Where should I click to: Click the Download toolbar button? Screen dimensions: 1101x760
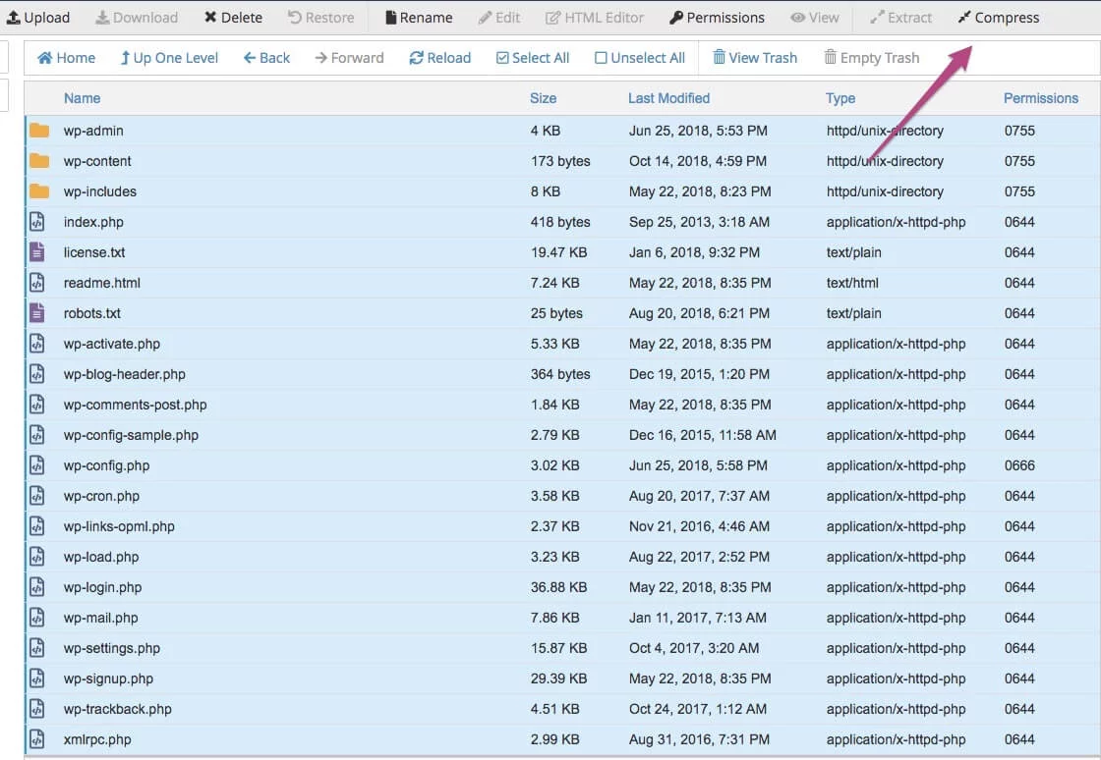tap(137, 18)
